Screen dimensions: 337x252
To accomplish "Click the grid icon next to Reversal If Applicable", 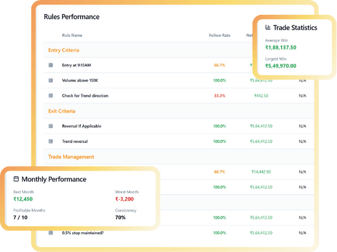I will (x=51, y=127).
